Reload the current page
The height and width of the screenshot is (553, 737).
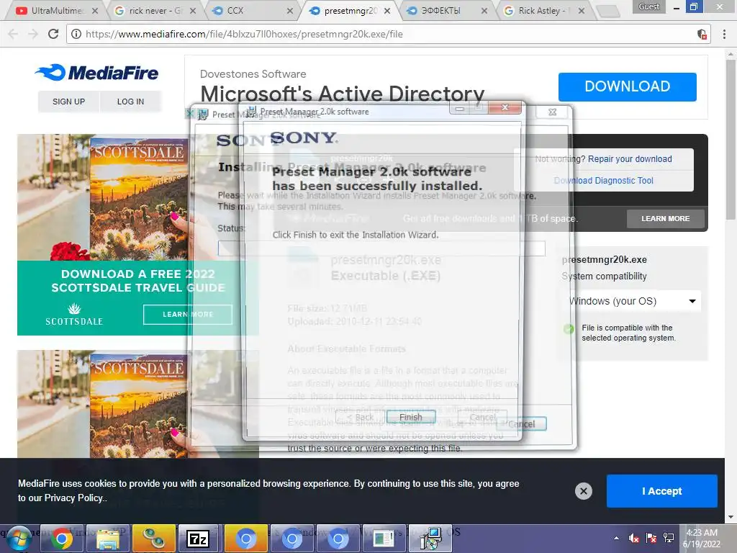53,34
